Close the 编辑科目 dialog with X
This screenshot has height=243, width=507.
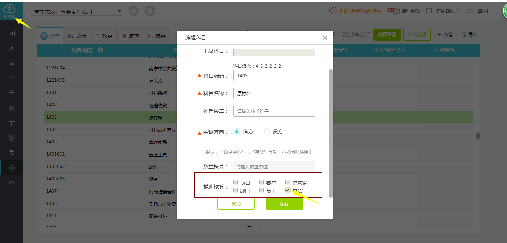(x=325, y=38)
